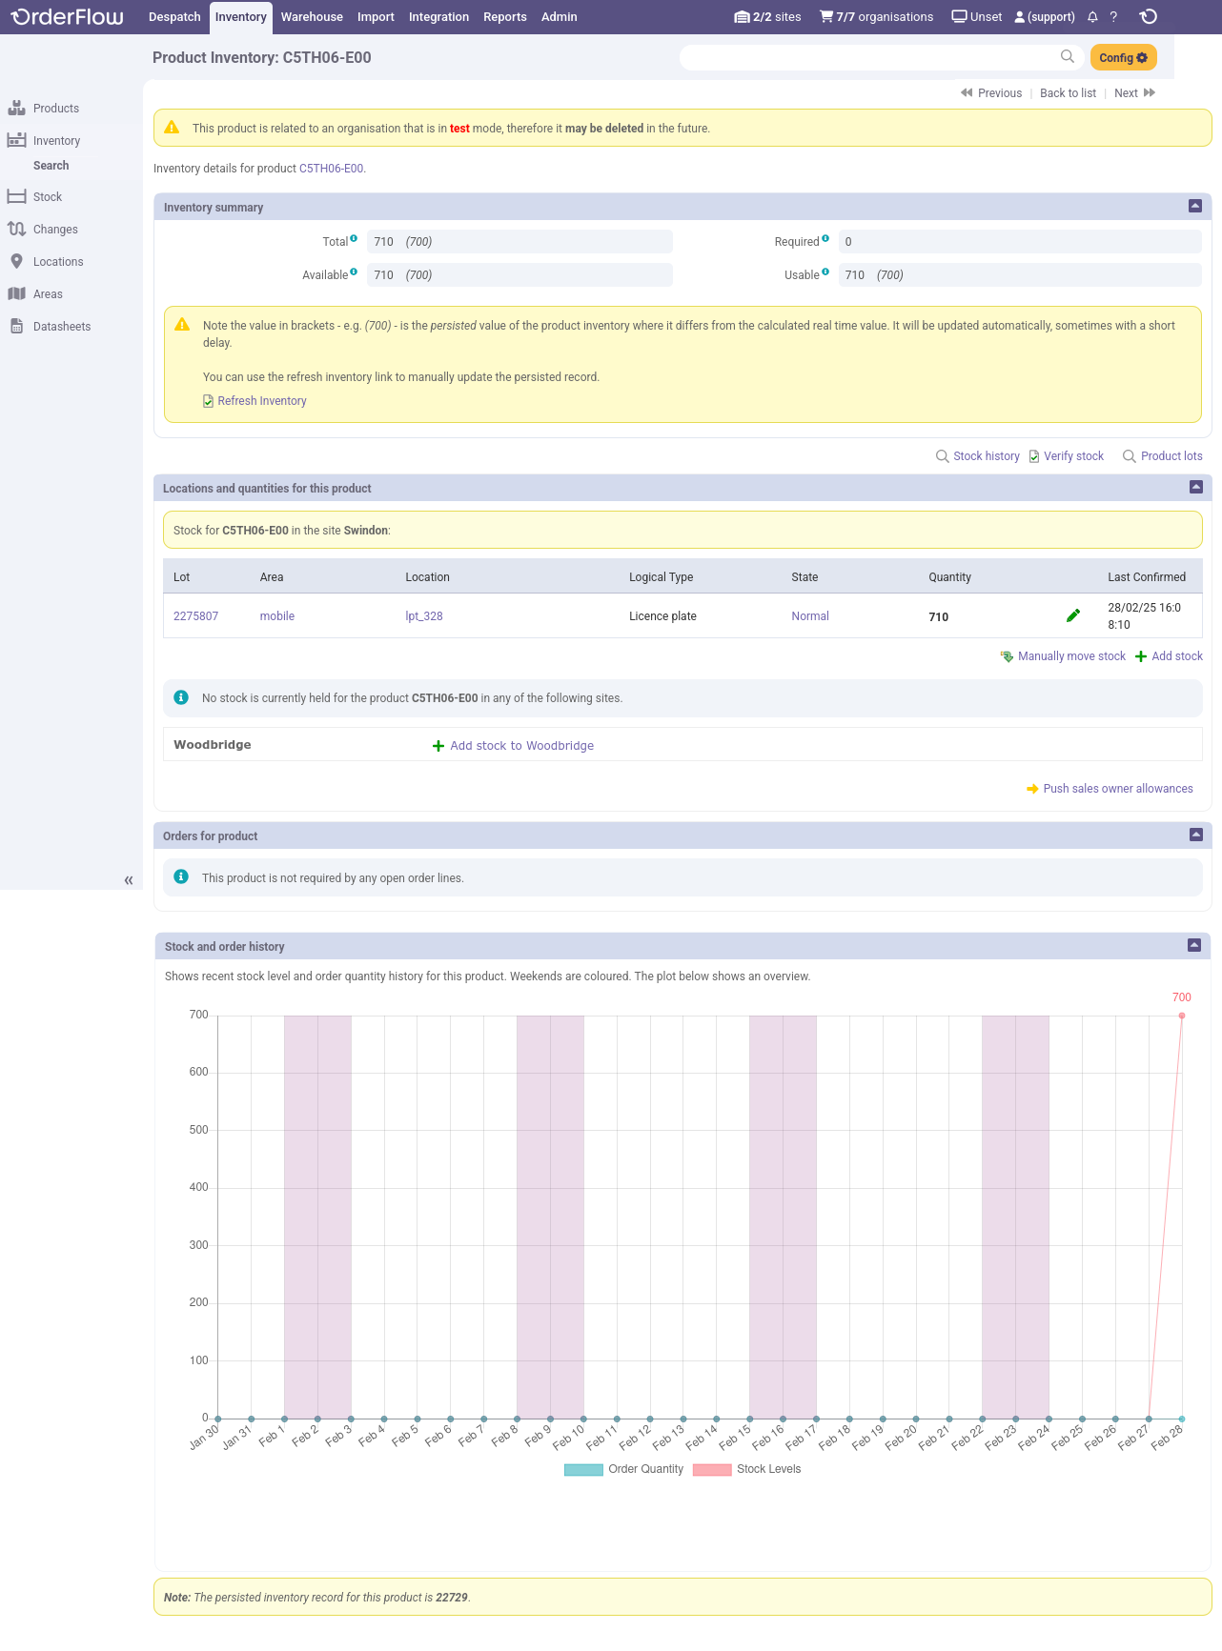Viewport: 1222px width, 1651px height.
Task: Click the help question mark icon
Action: 1113,17
